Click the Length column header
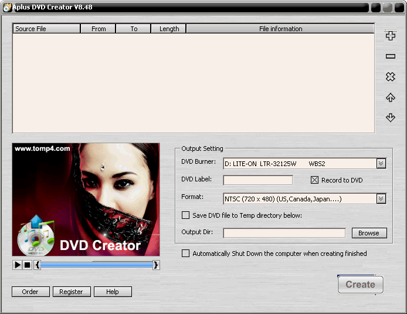This screenshot has height=314, width=407. pos(169,29)
